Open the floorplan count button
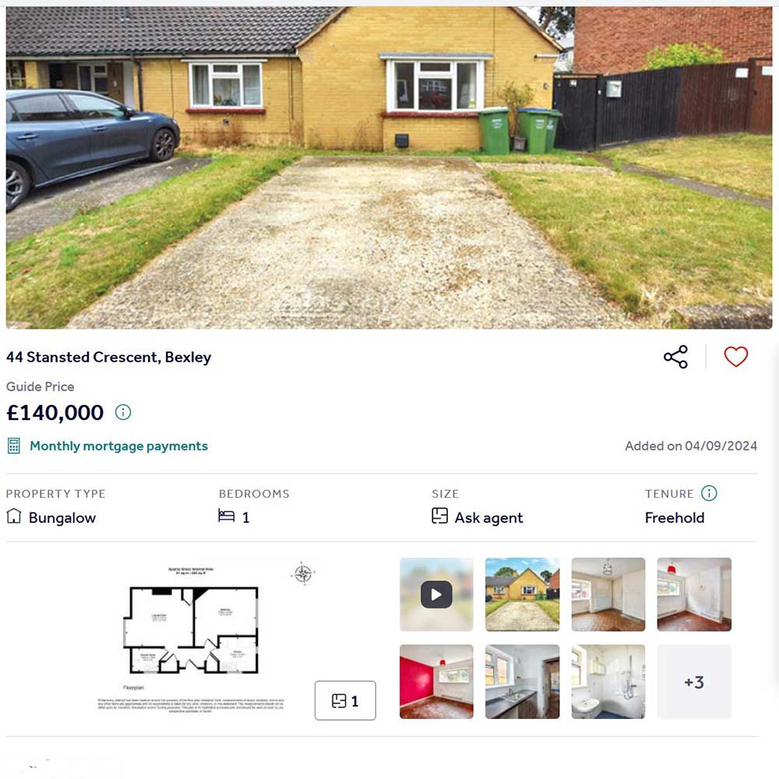779x779 pixels. click(345, 700)
